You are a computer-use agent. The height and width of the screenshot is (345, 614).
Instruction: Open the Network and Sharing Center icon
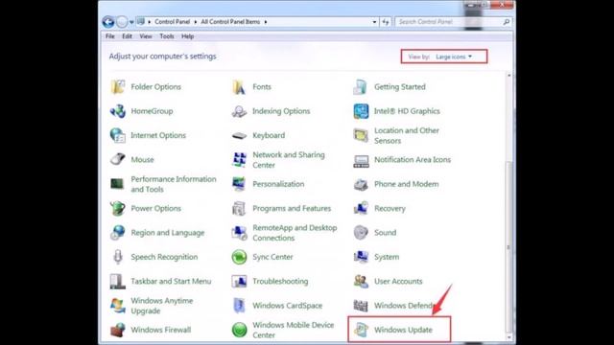[239, 160]
